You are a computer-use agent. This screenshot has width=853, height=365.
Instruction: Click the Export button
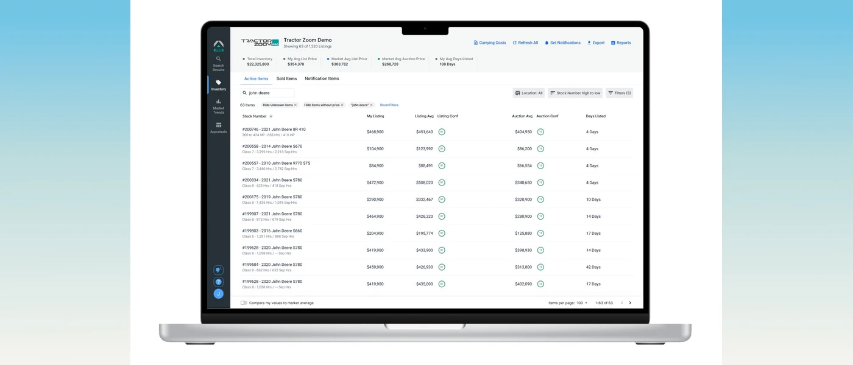[x=596, y=43]
